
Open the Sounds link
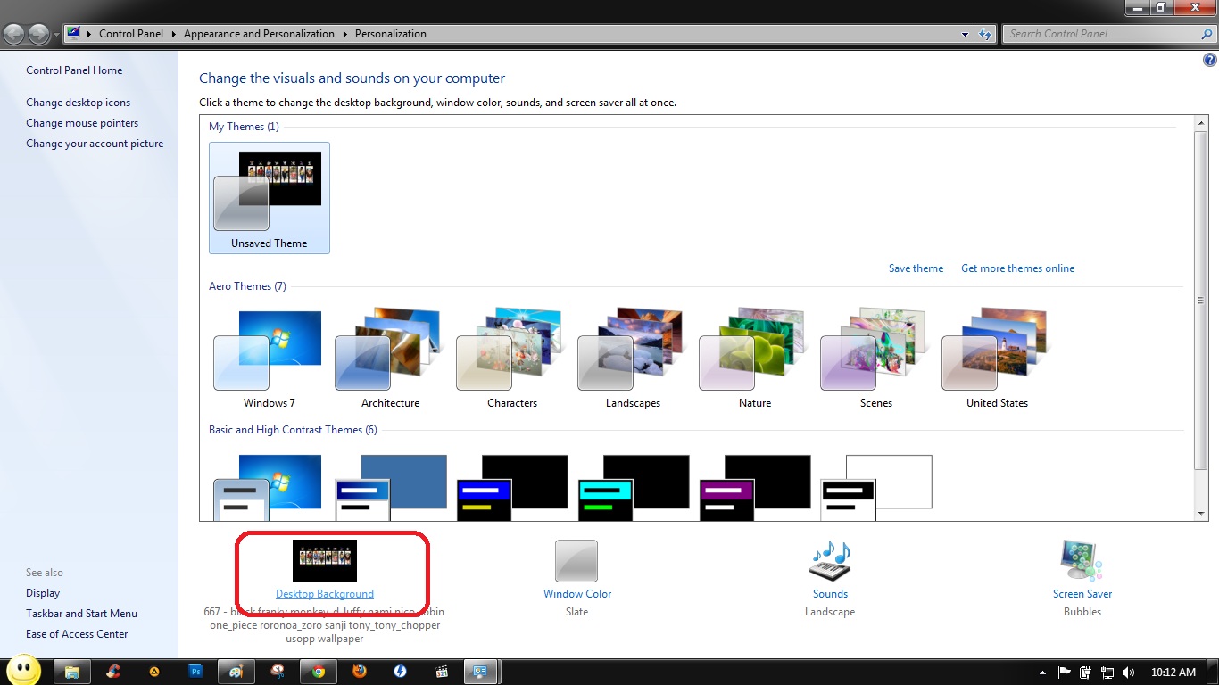click(x=830, y=594)
